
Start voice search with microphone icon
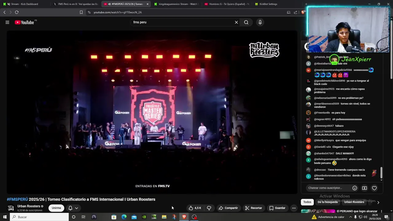click(260, 22)
